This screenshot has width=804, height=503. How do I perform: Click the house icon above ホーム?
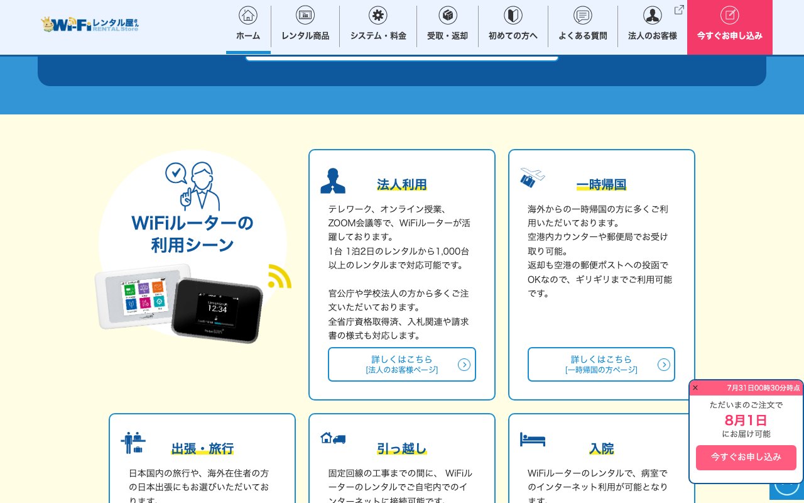click(x=248, y=15)
